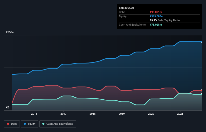Click the 2017 x-axis label
The height and width of the screenshot is (132, 206).
[x=63, y=114]
